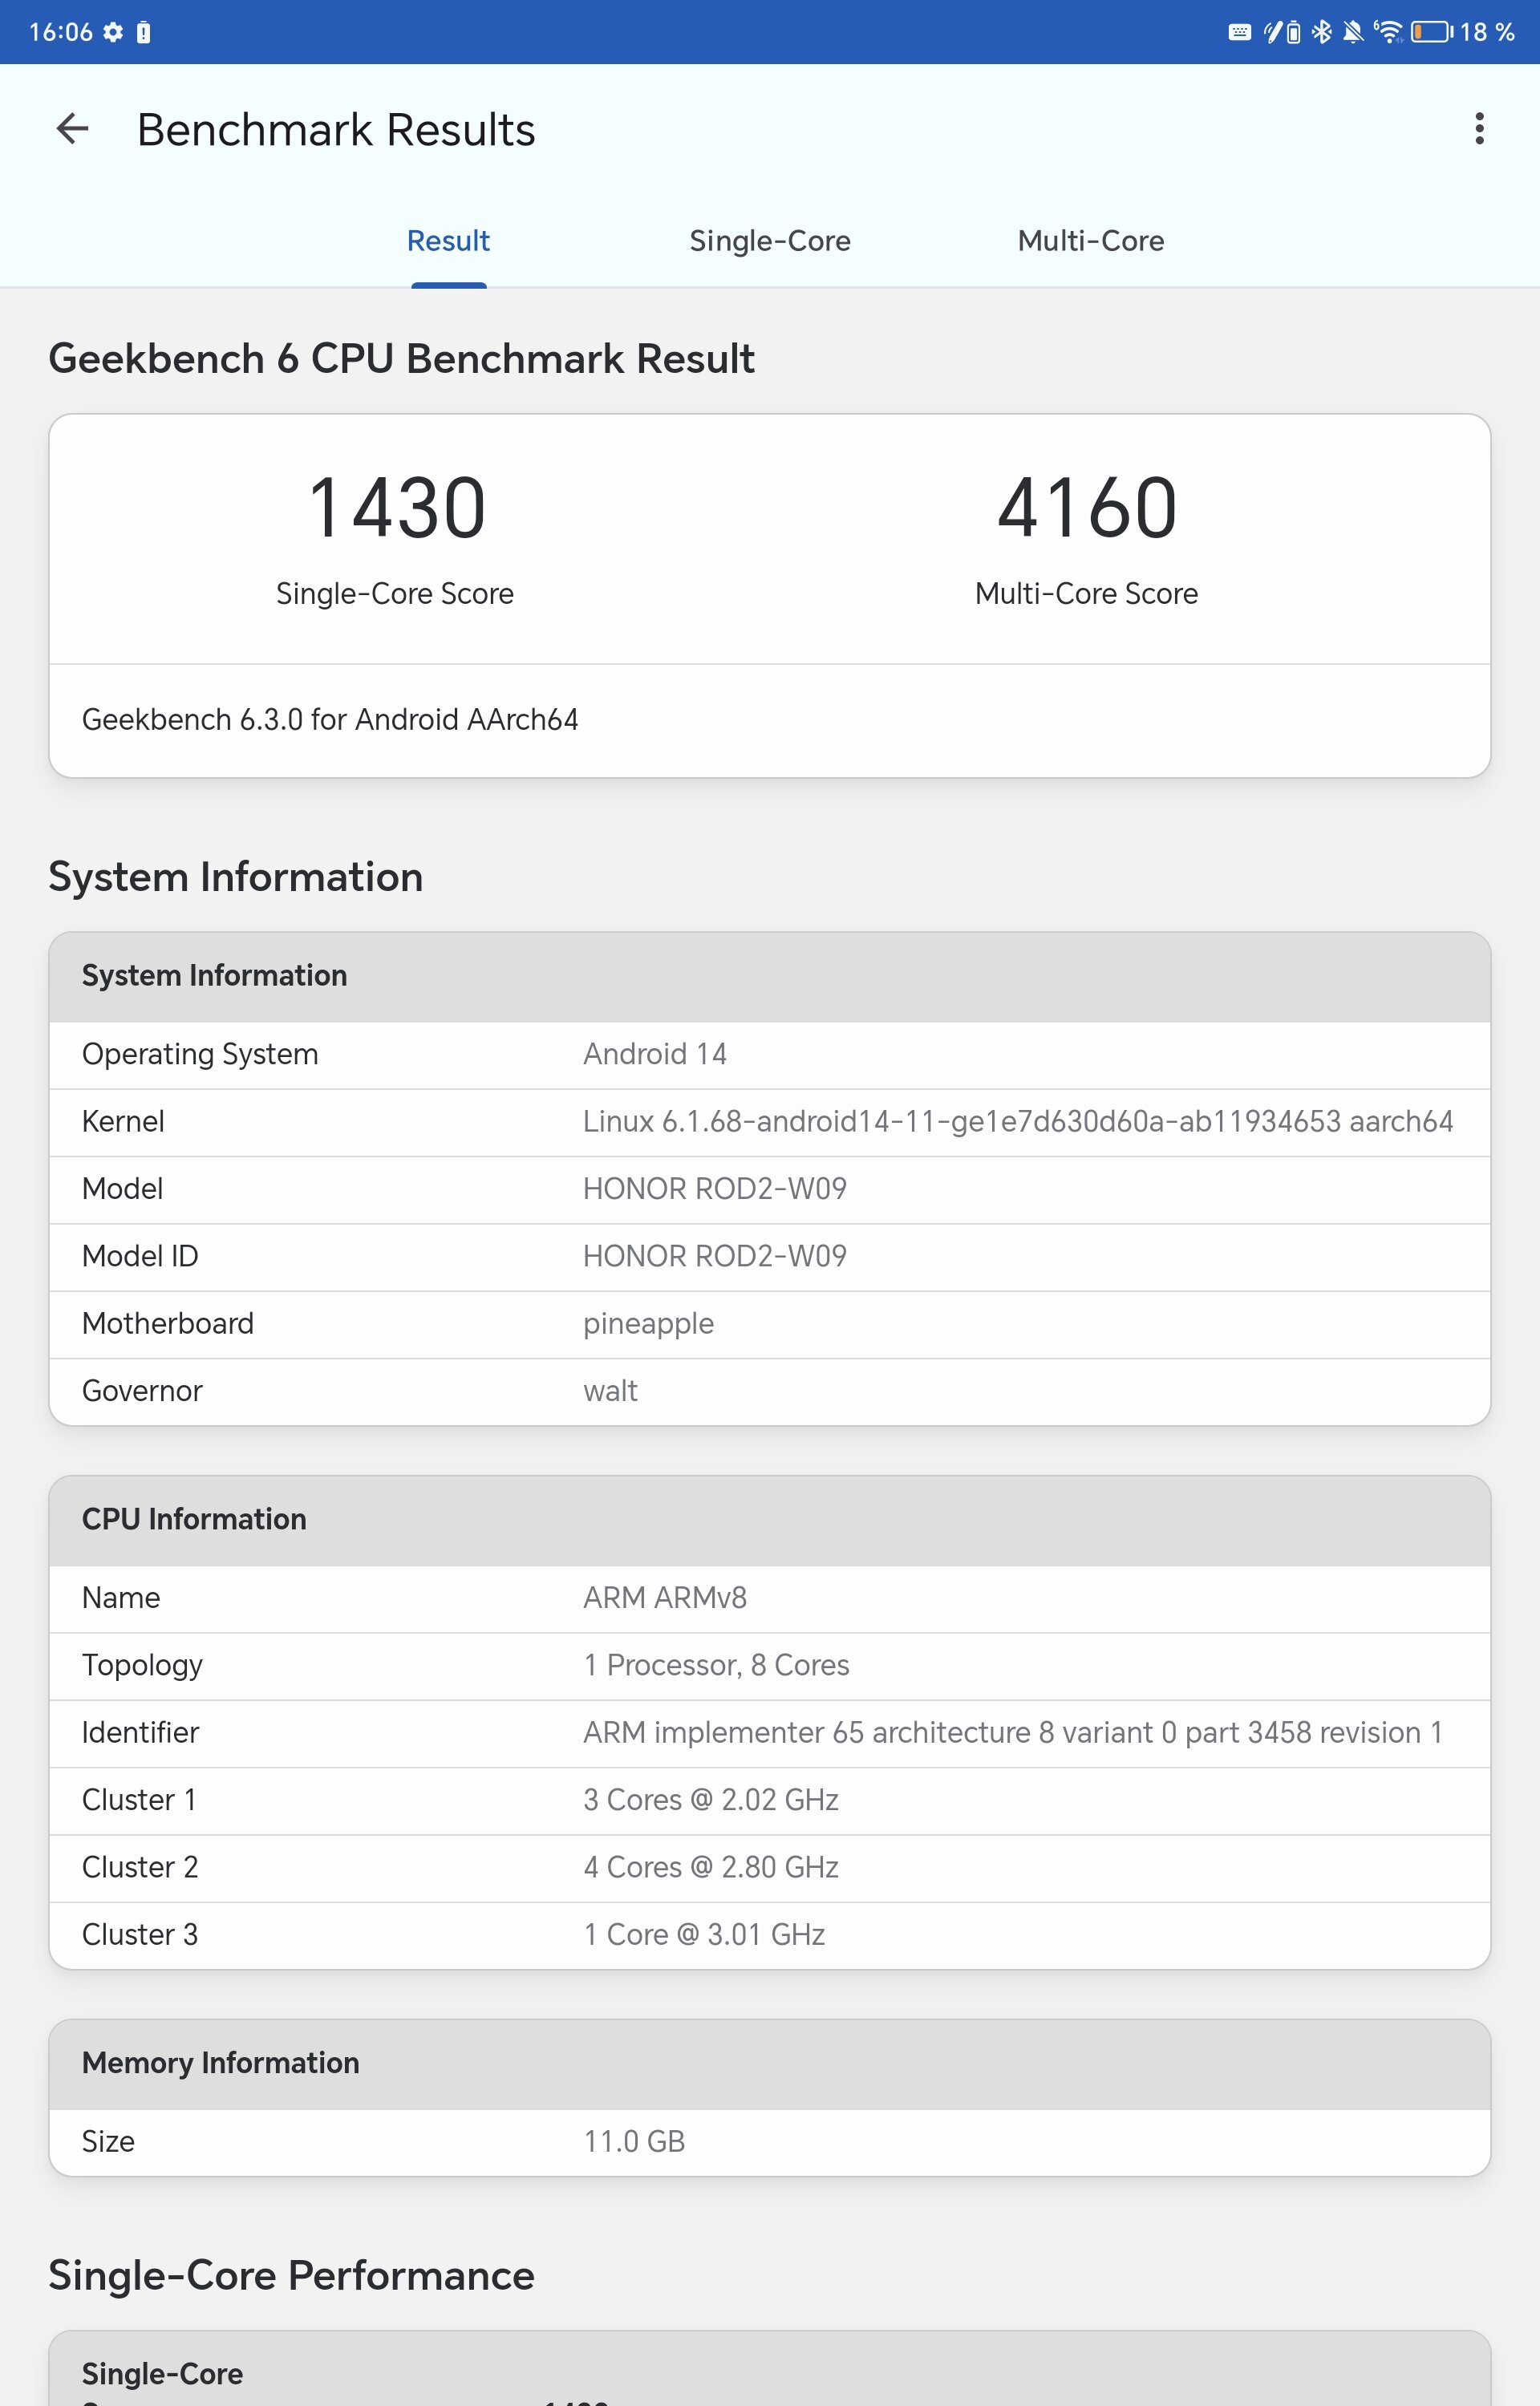
Task: Select the walt governor value
Action: (x=610, y=1391)
